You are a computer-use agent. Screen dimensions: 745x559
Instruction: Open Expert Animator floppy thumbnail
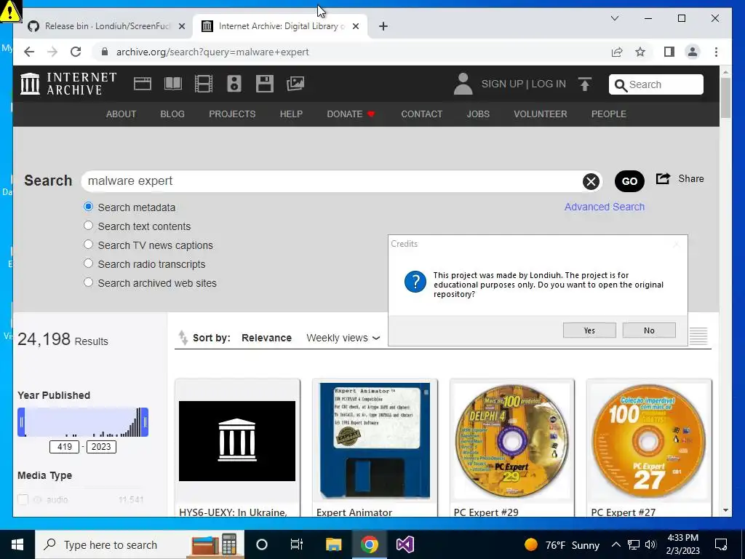pyautogui.click(x=375, y=440)
